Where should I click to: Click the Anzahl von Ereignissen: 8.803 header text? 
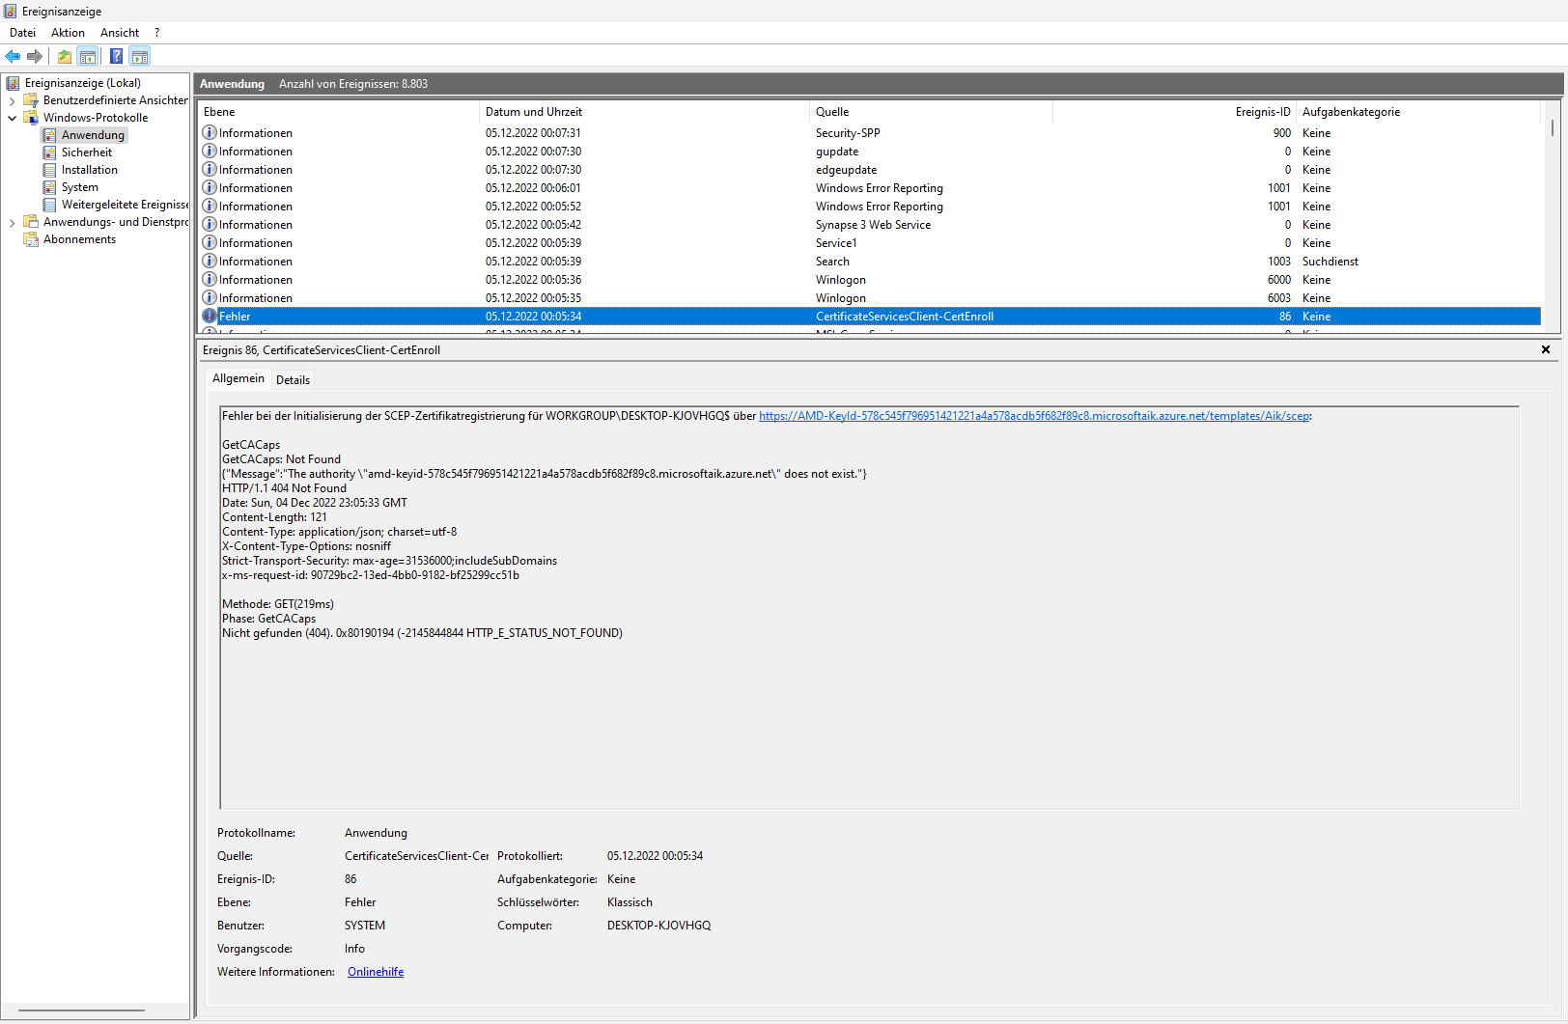coord(353,84)
